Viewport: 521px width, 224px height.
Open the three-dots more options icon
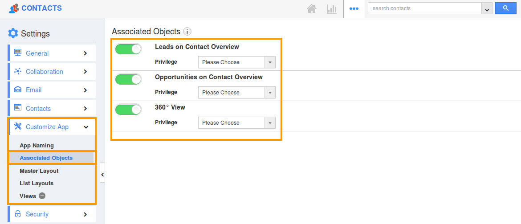pyautogui.click(x=354, y=8)
